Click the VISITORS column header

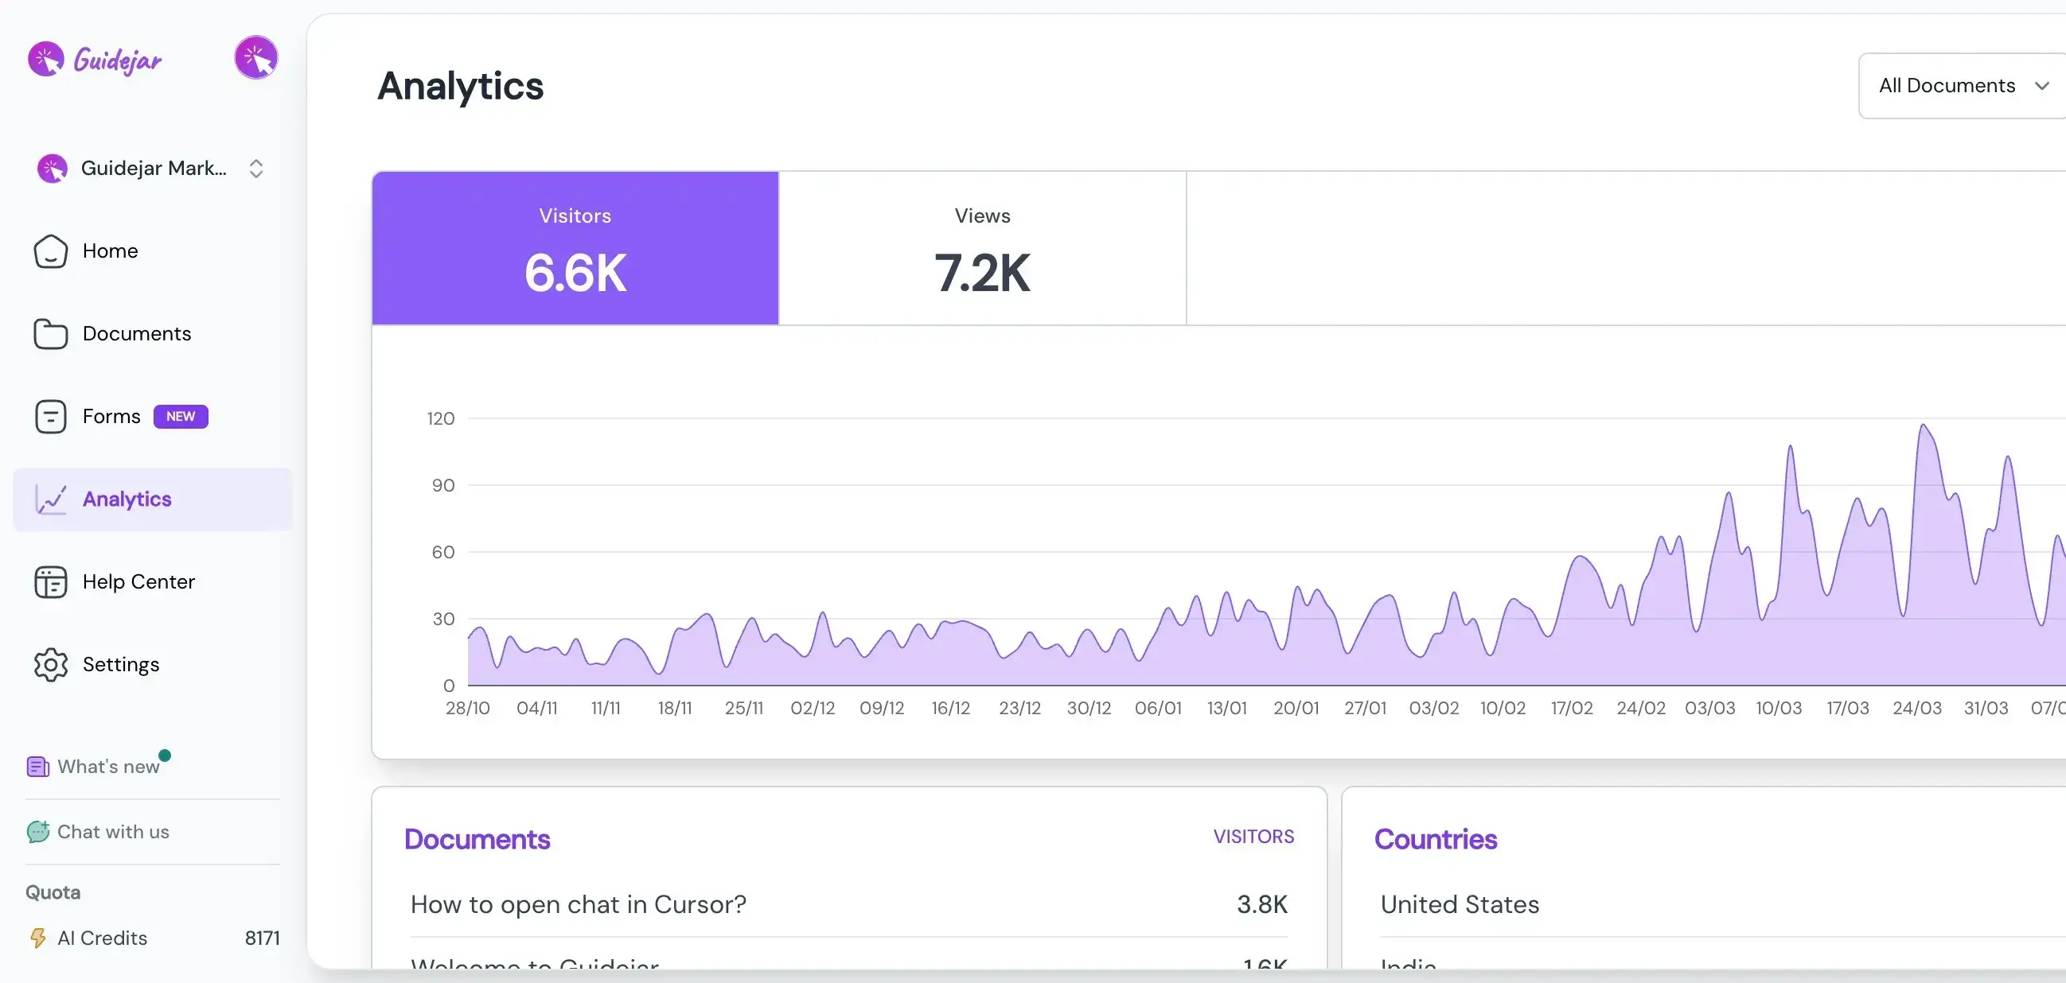click(1253, 837)
